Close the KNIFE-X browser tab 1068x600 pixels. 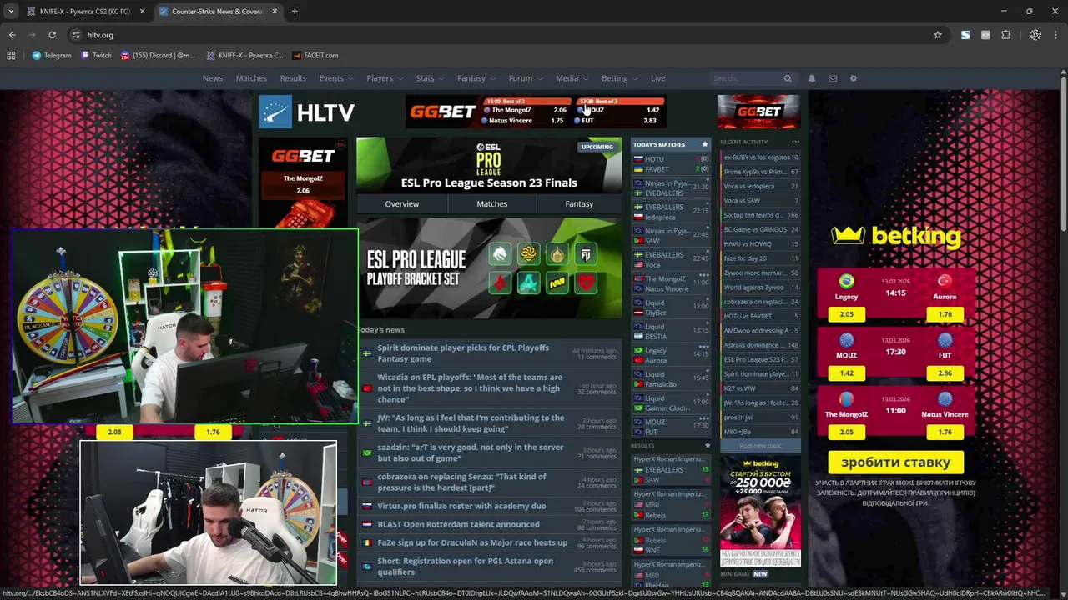click(x=142, y=12)
